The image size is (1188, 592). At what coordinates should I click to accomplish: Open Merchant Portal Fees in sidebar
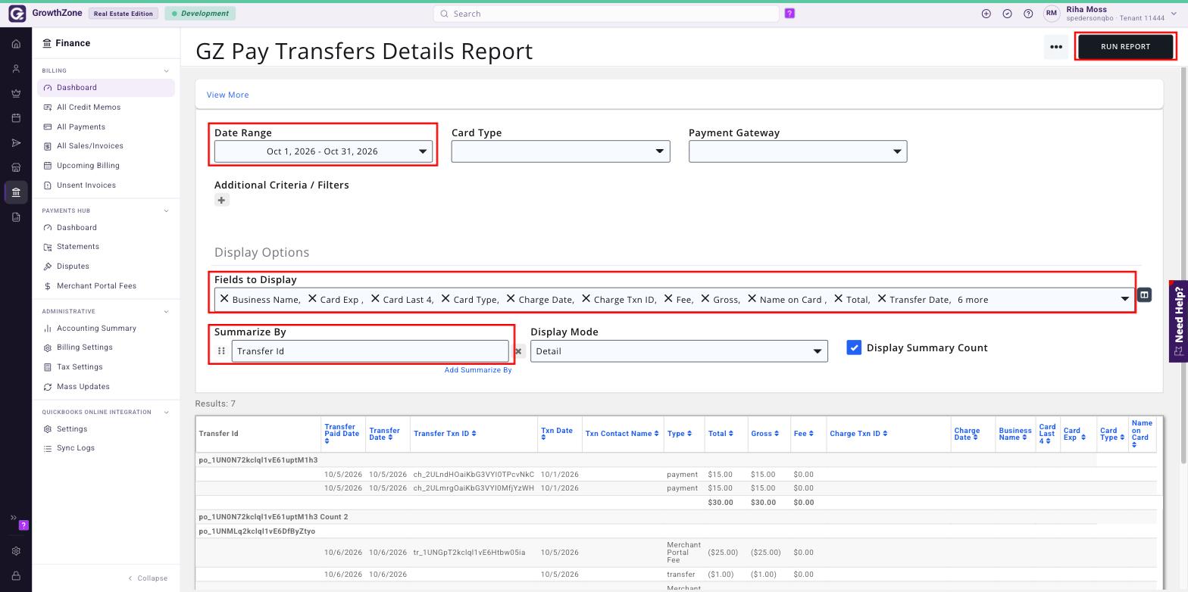[x=96, y=286]
